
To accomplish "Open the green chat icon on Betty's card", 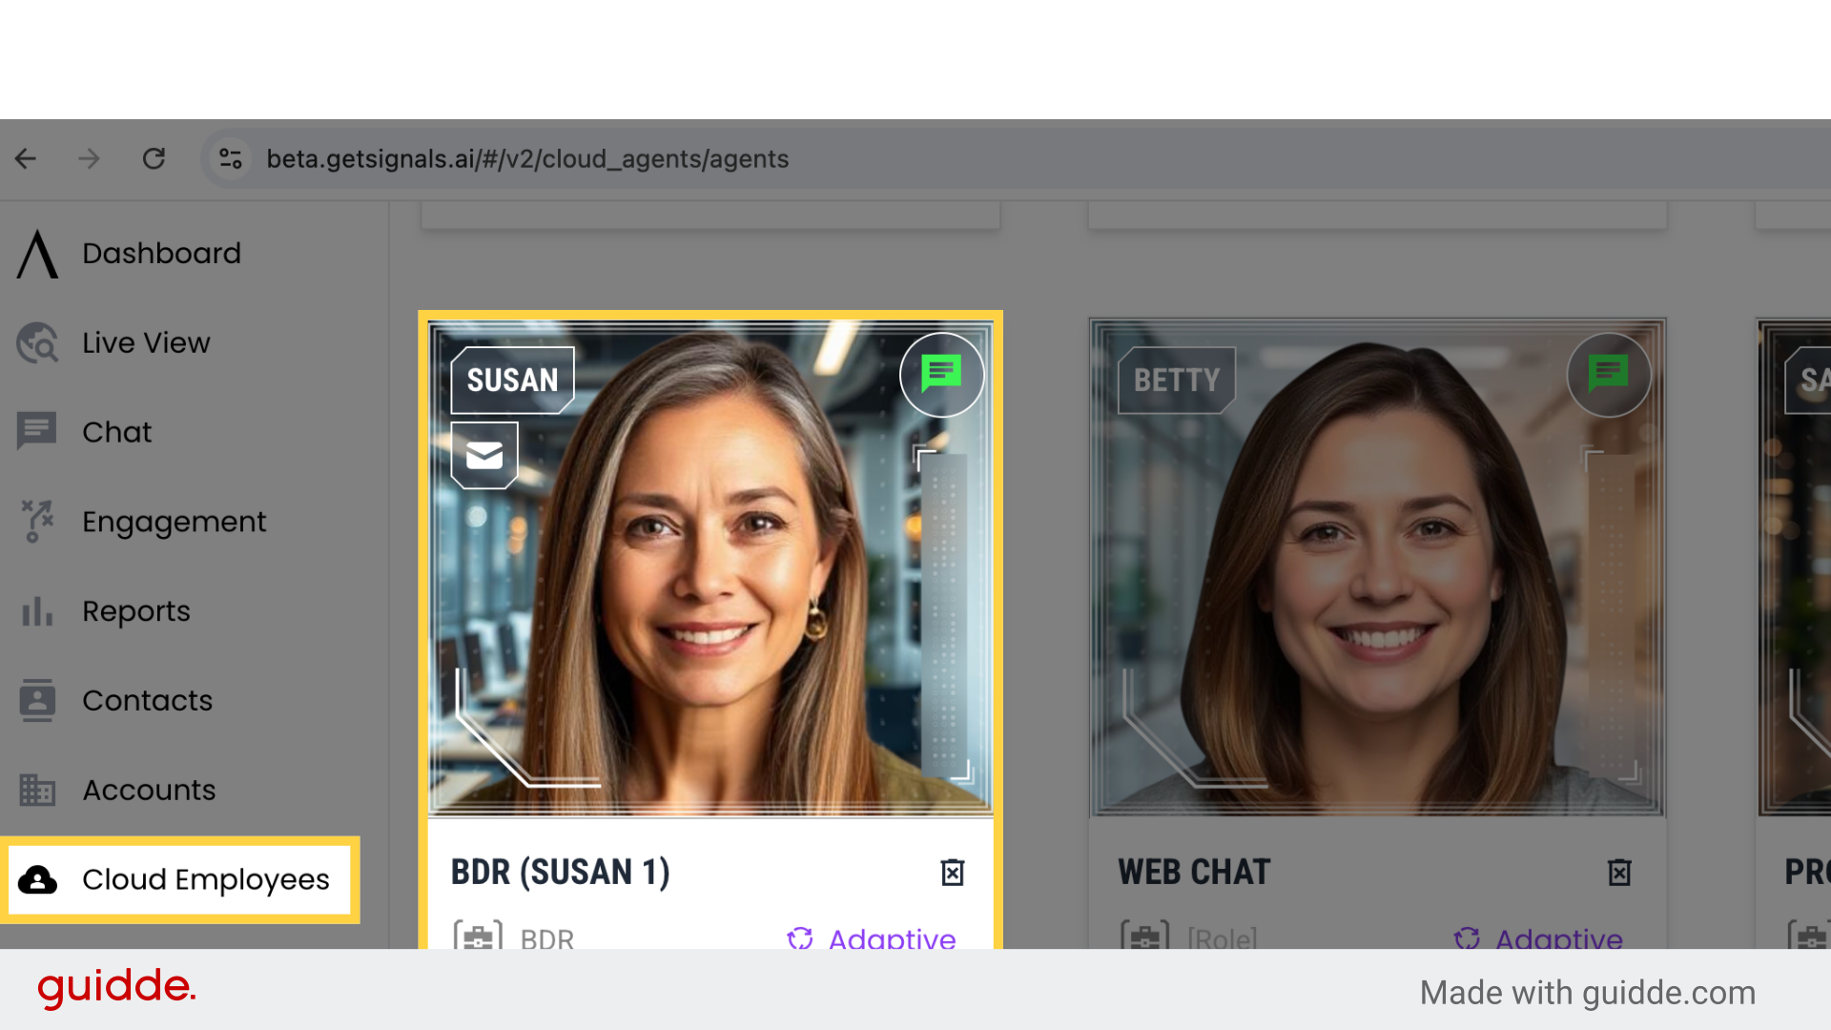I will (x=1609, y=374).
